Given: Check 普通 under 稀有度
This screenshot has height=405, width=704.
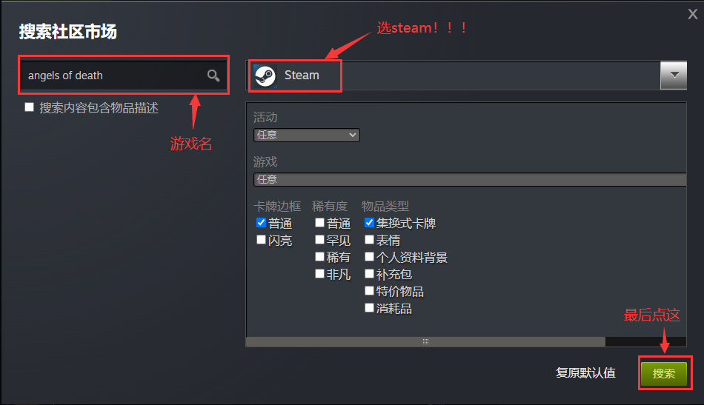Looking at the screenshot, I should pyautogui.click(x=319, y=222).
